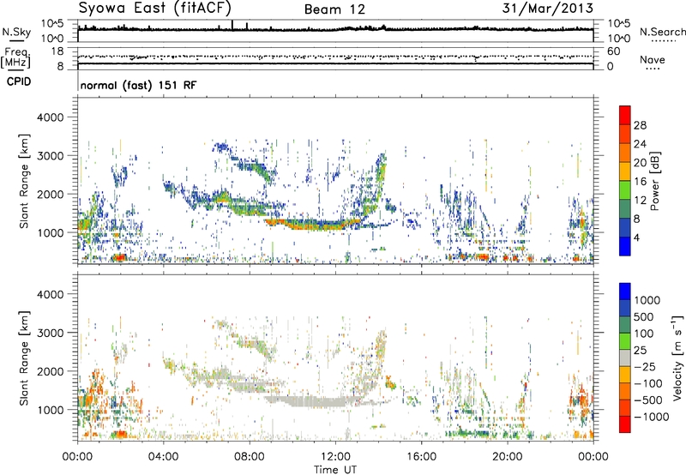This screenshot has height=475, width=686.
Task: Click the solid line sample under the N.Sky label
Action: (x=16, y=40)
